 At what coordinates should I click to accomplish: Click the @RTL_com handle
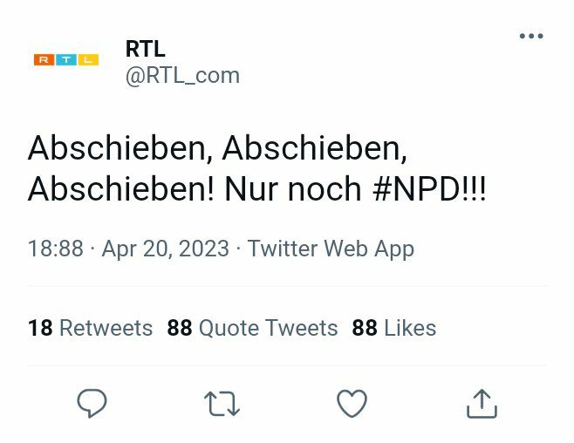coord(182,76)
